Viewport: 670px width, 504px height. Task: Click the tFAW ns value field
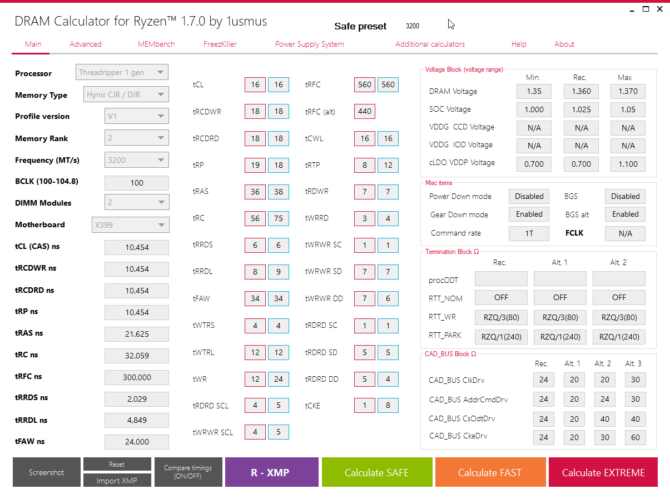(136, 442)
